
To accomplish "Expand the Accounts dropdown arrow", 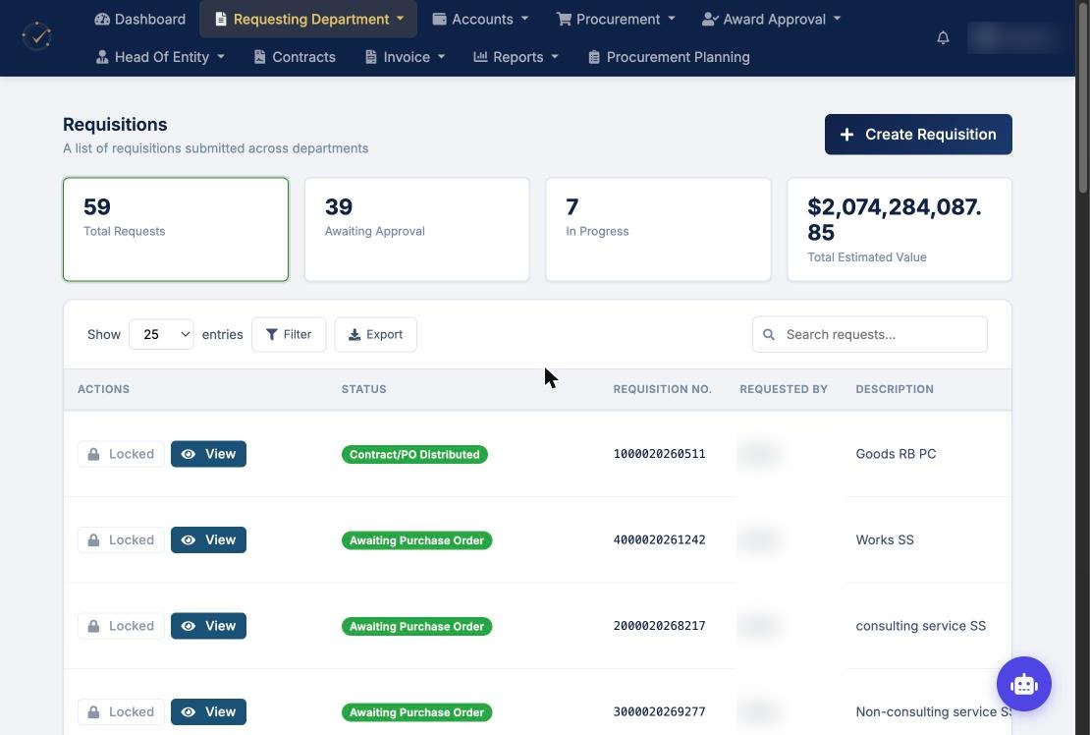I will [x=524, y=19].
